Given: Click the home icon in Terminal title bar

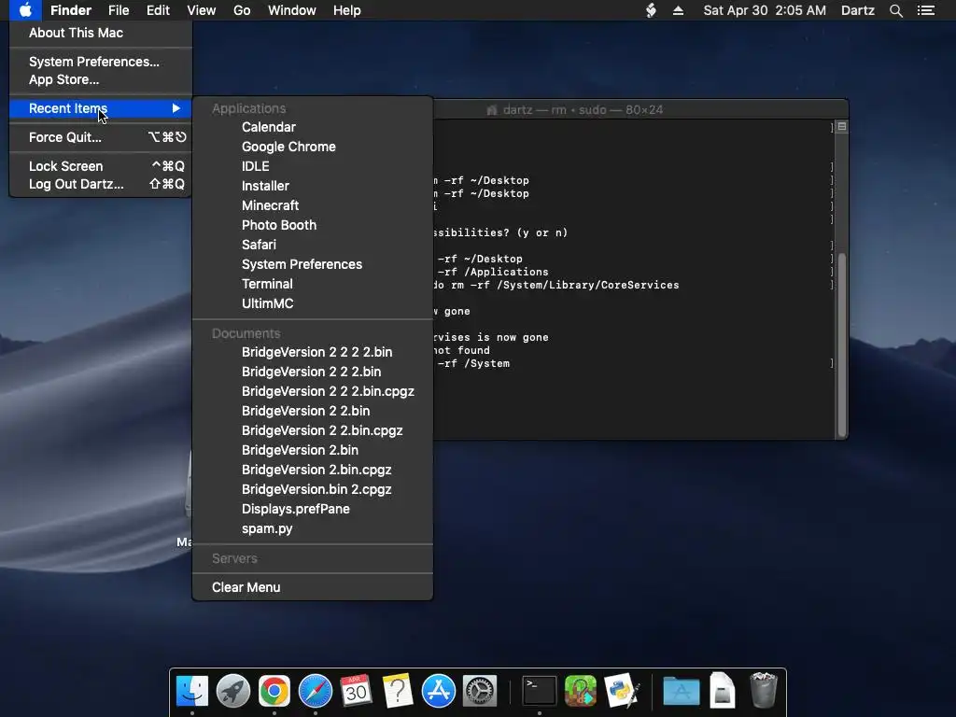Looking at the screenshot, I should (491, 110).
